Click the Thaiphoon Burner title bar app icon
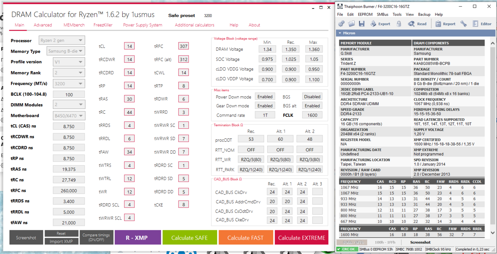 pos(340,6)
